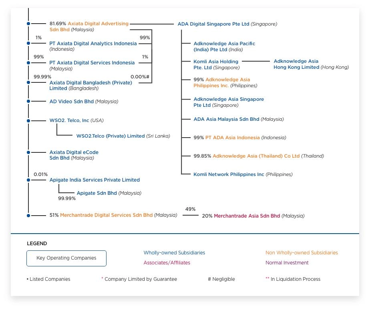Click the blue node dot beside AD Video
This screenshot has width=370, height=312.
[28, 101]
